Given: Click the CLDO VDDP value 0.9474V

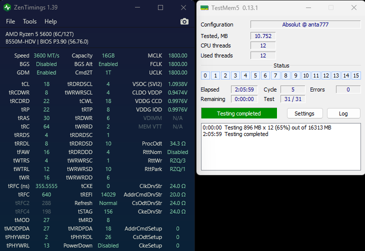Looking at the screenshot, I should point(177,92).
